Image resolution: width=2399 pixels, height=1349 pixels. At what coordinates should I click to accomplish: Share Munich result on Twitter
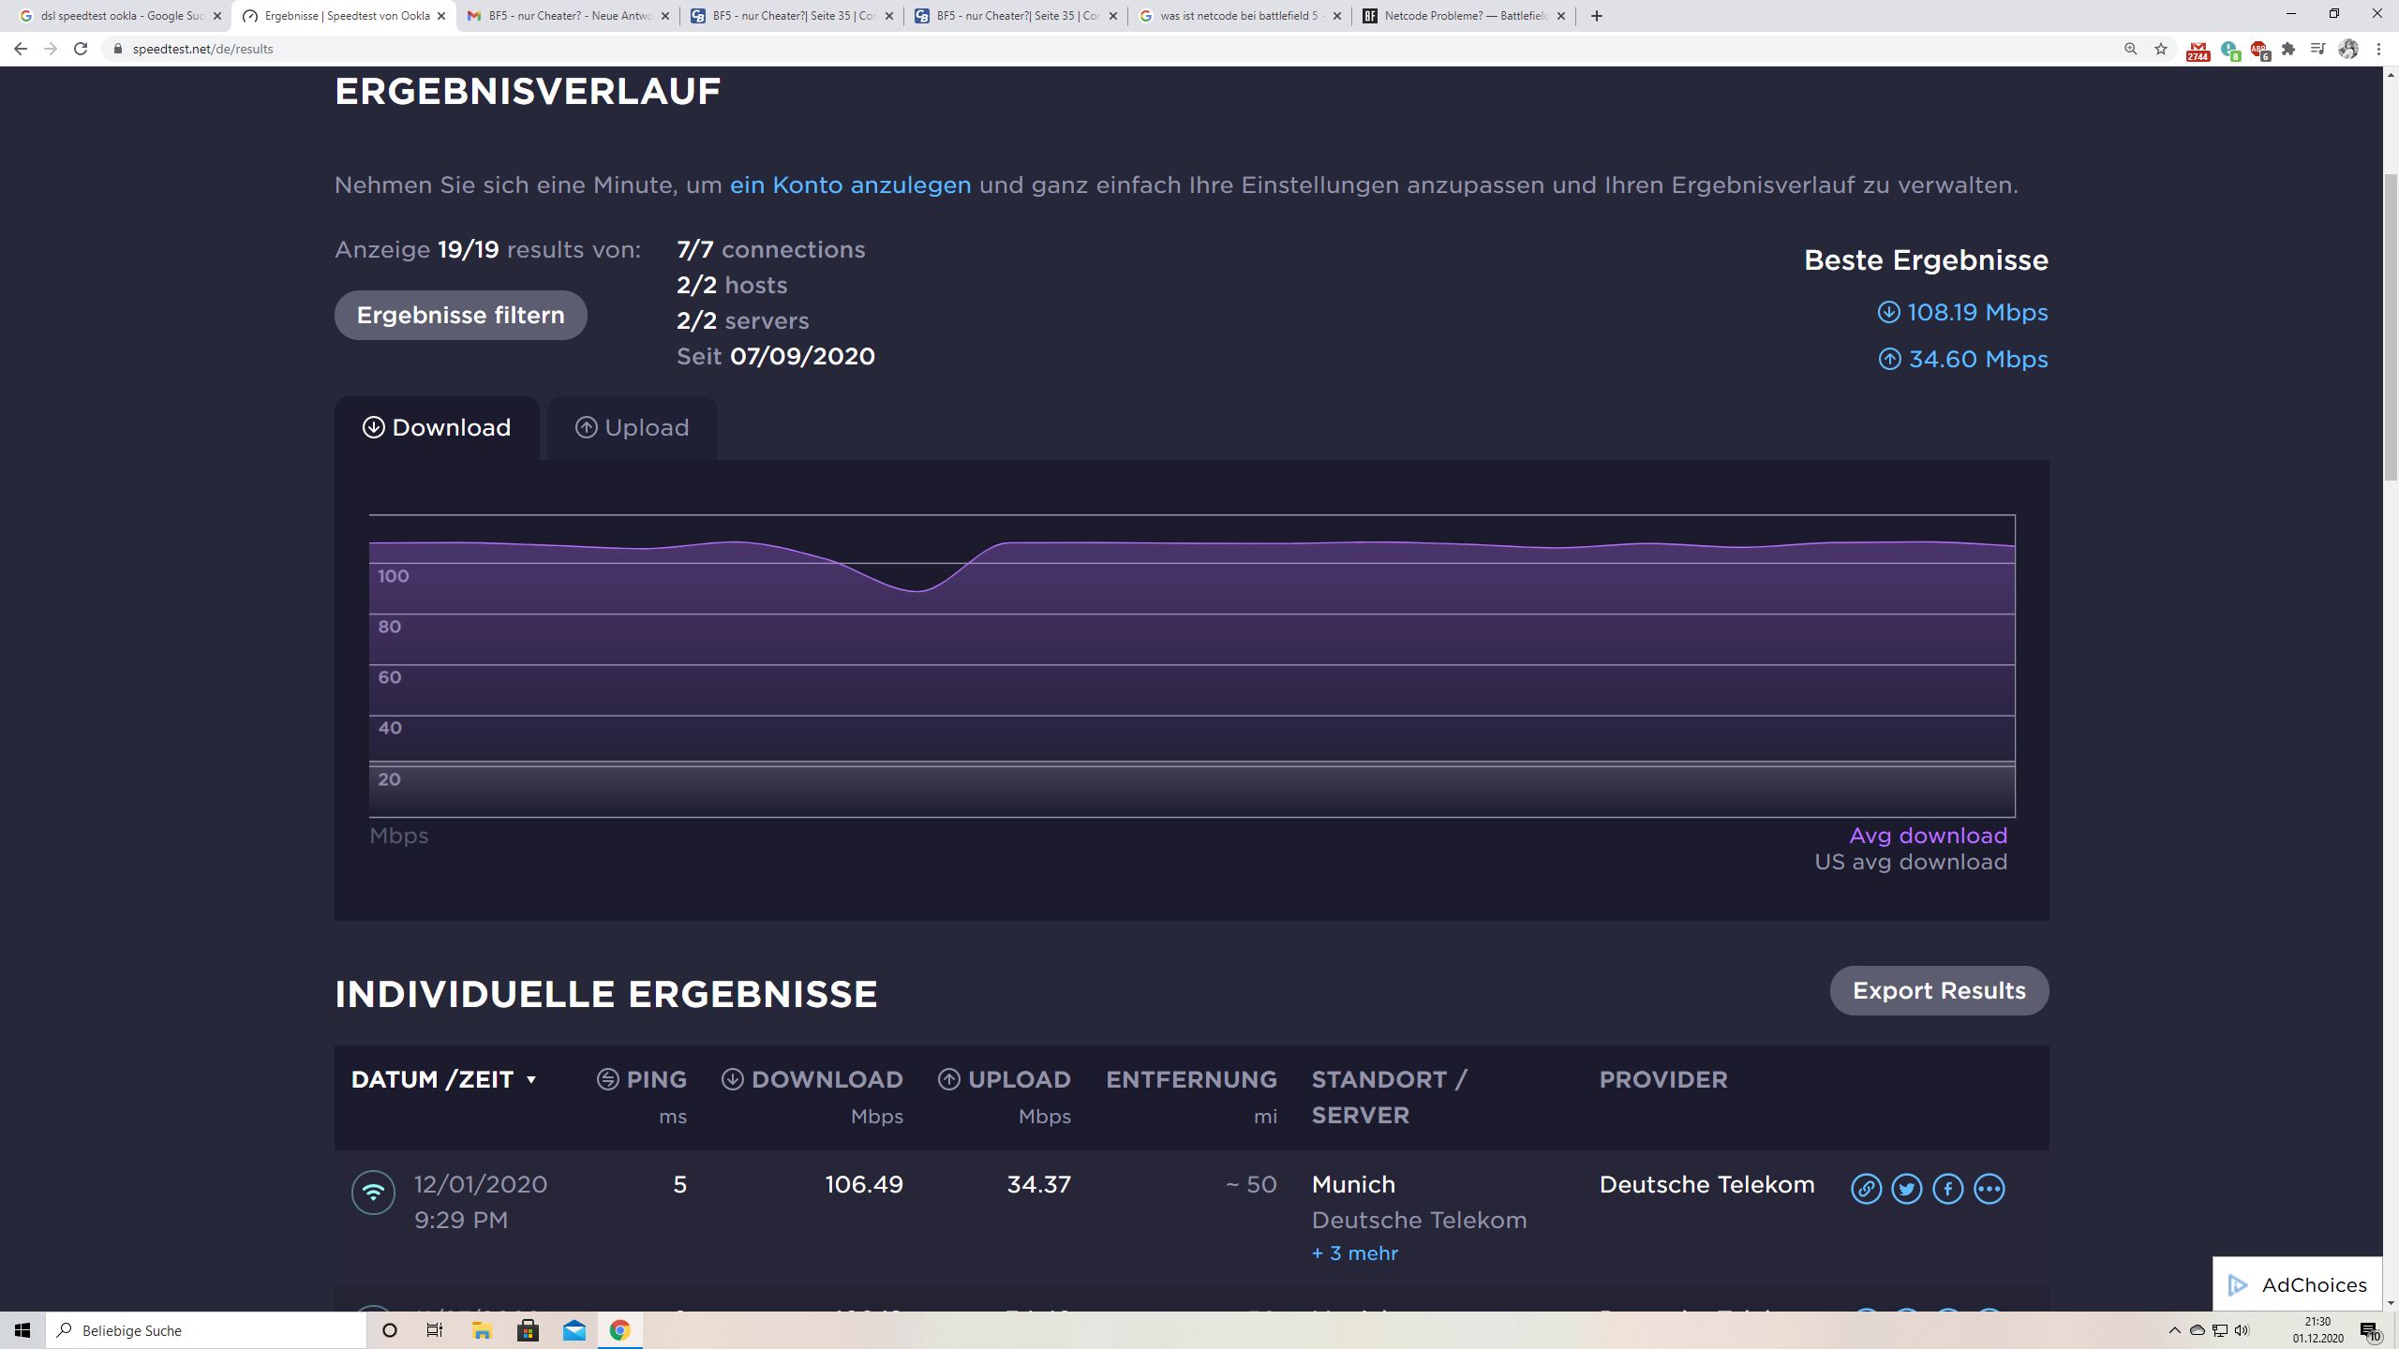pyautogui.click(x=1907, y=1189)
